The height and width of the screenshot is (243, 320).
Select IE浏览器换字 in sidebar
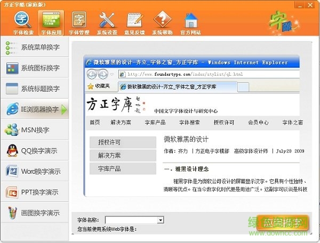[x=35, y=109]
